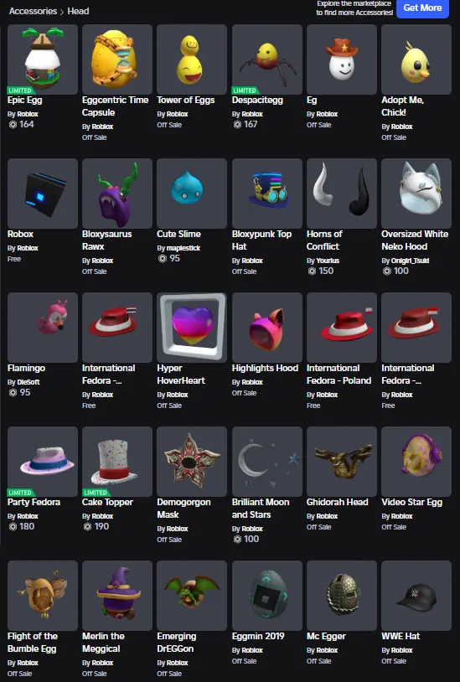Image resolution: width=460 pixels, height=682 pixels.
Task: Open the black Robox cube item
Action: 43,194
